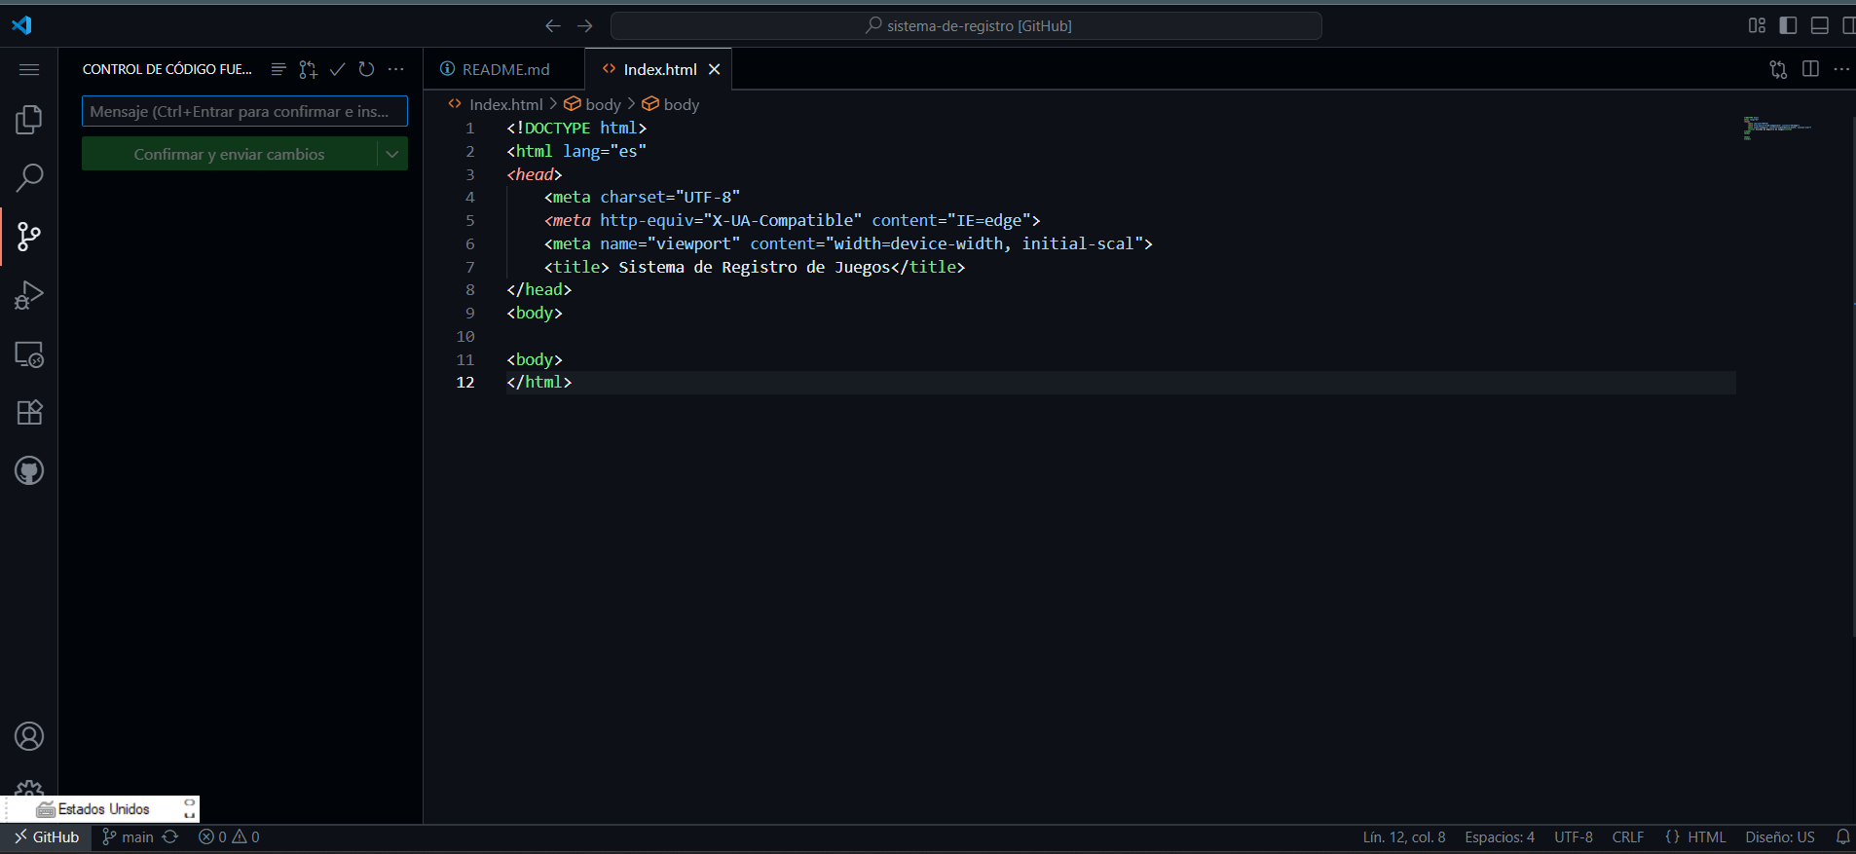Viewport: 1856px width, 854px height.
Task: Change keyboard layout Diseño: US
Action: (1779, 836)
